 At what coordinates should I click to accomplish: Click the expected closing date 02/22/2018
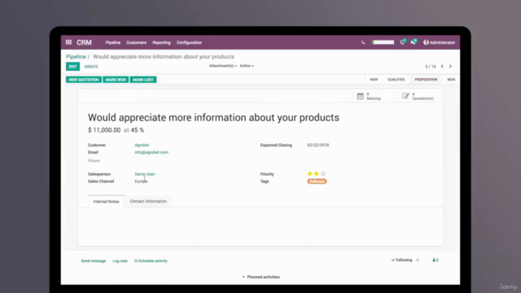tap(318, 145)
